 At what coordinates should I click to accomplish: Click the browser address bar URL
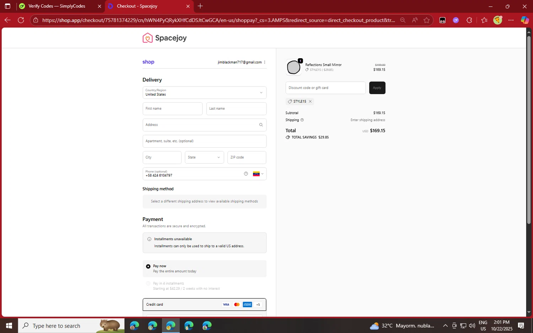click(219, 20)
